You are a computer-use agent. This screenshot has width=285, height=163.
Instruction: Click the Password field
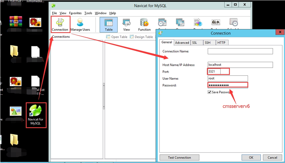(x=228, y=85)
